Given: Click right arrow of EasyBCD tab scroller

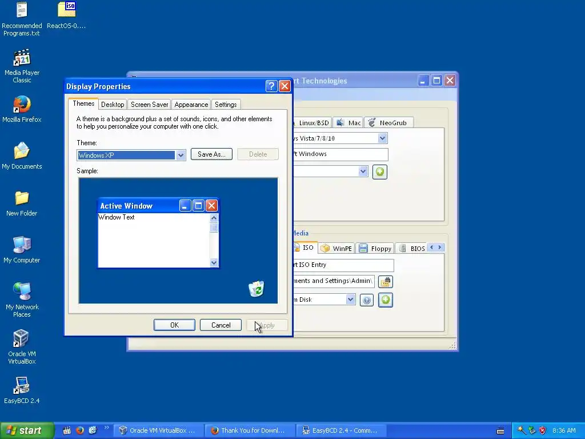Looking at the screenshot, I should (x=440, y=247).
